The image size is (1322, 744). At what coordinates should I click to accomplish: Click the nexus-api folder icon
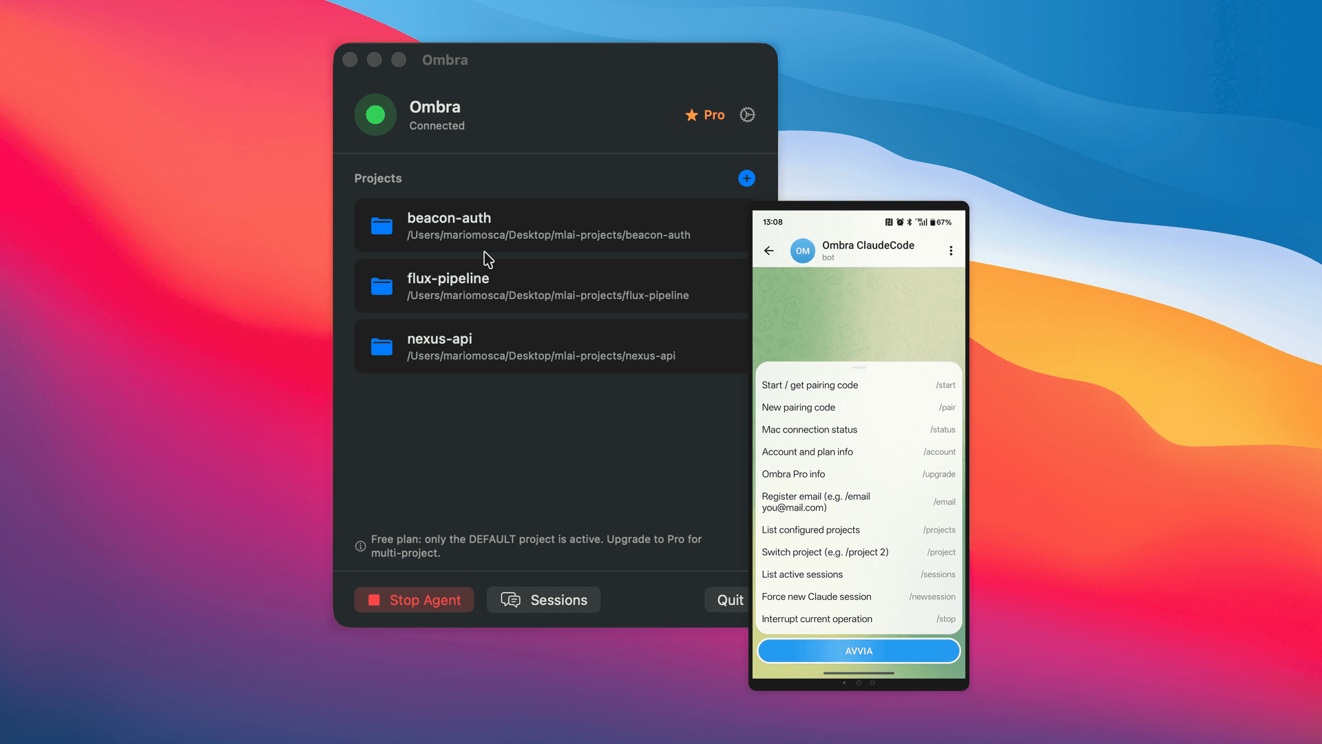(x=381, y=347)
